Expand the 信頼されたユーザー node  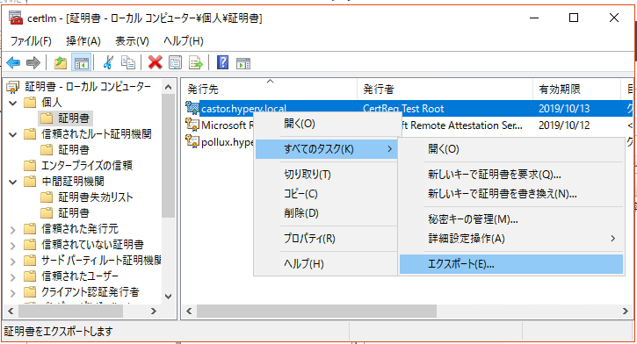tap(13, 277)
